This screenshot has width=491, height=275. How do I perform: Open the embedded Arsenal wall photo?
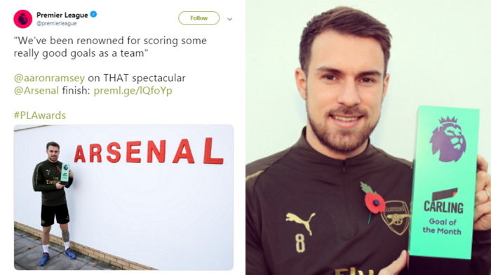[123, 197]
